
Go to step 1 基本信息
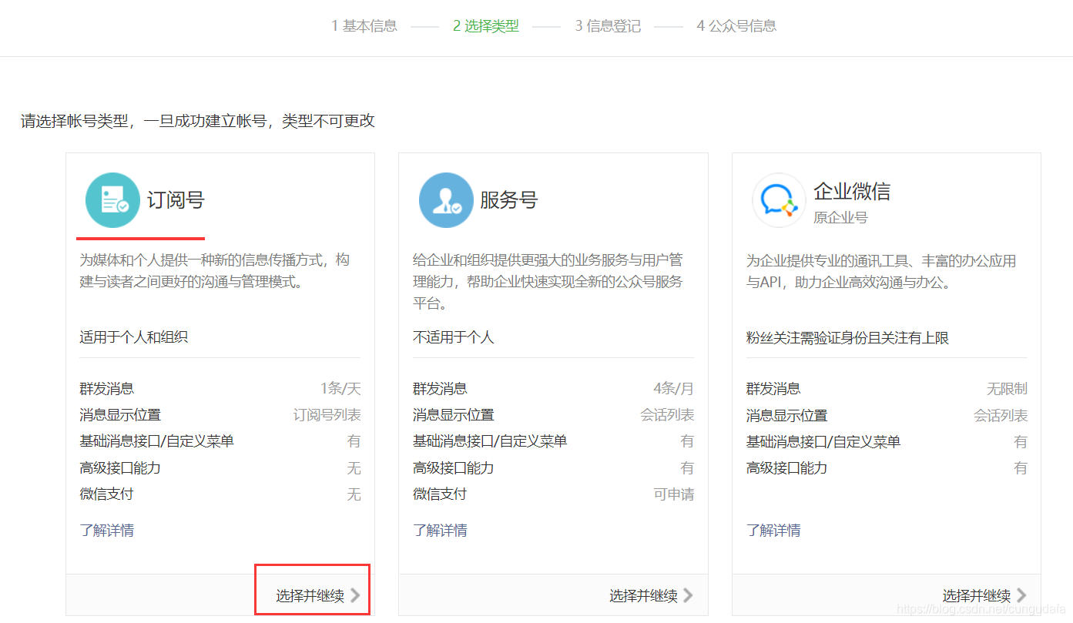[364, 25]
